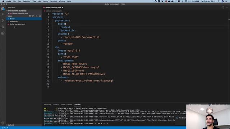Click the 'version' key on line 1

(x=57, y=14)
